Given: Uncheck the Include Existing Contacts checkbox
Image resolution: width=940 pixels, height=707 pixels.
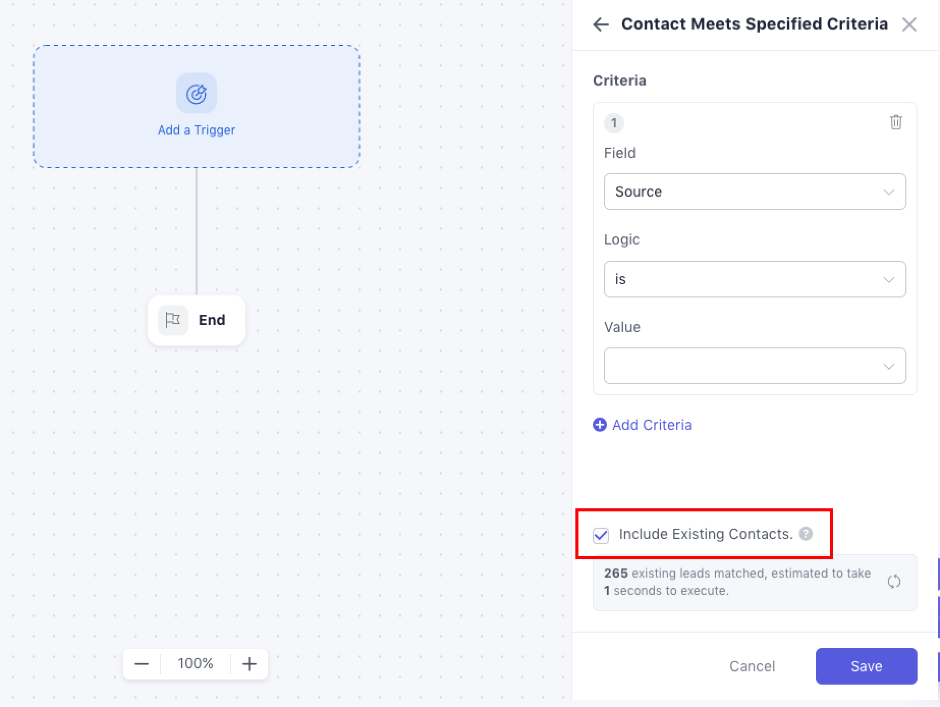Looking at the screenshot, I should (x=601, y=535).
